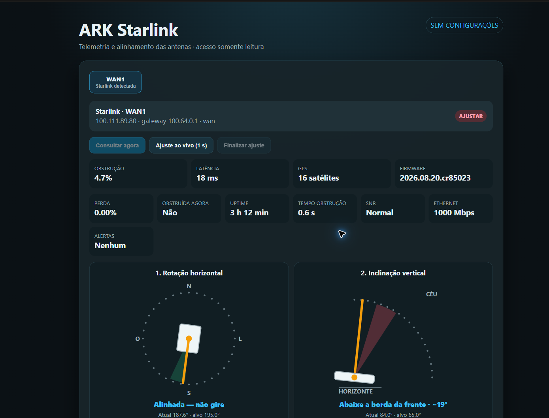Screen dimensions: 549x418
Task: Click the ARK Starlink title
Action: pyautogui.click(x=128, y=30)
